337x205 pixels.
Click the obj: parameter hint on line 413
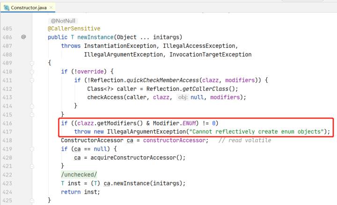point(183,97)
